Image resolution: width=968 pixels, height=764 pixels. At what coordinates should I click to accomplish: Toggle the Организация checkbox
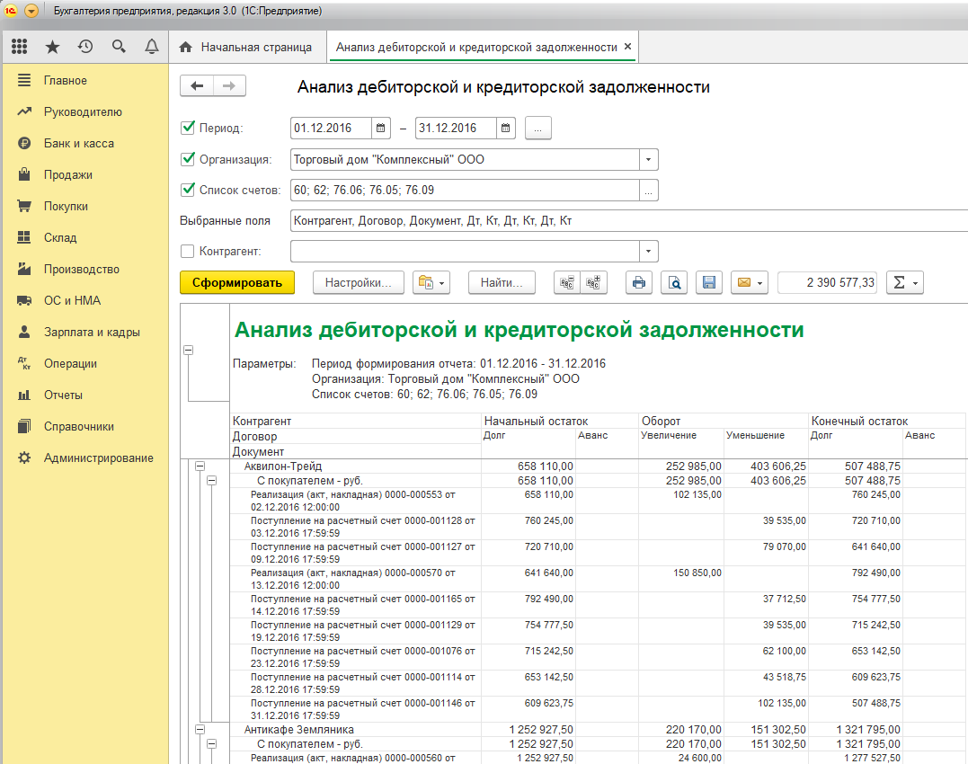click(188, 159)
